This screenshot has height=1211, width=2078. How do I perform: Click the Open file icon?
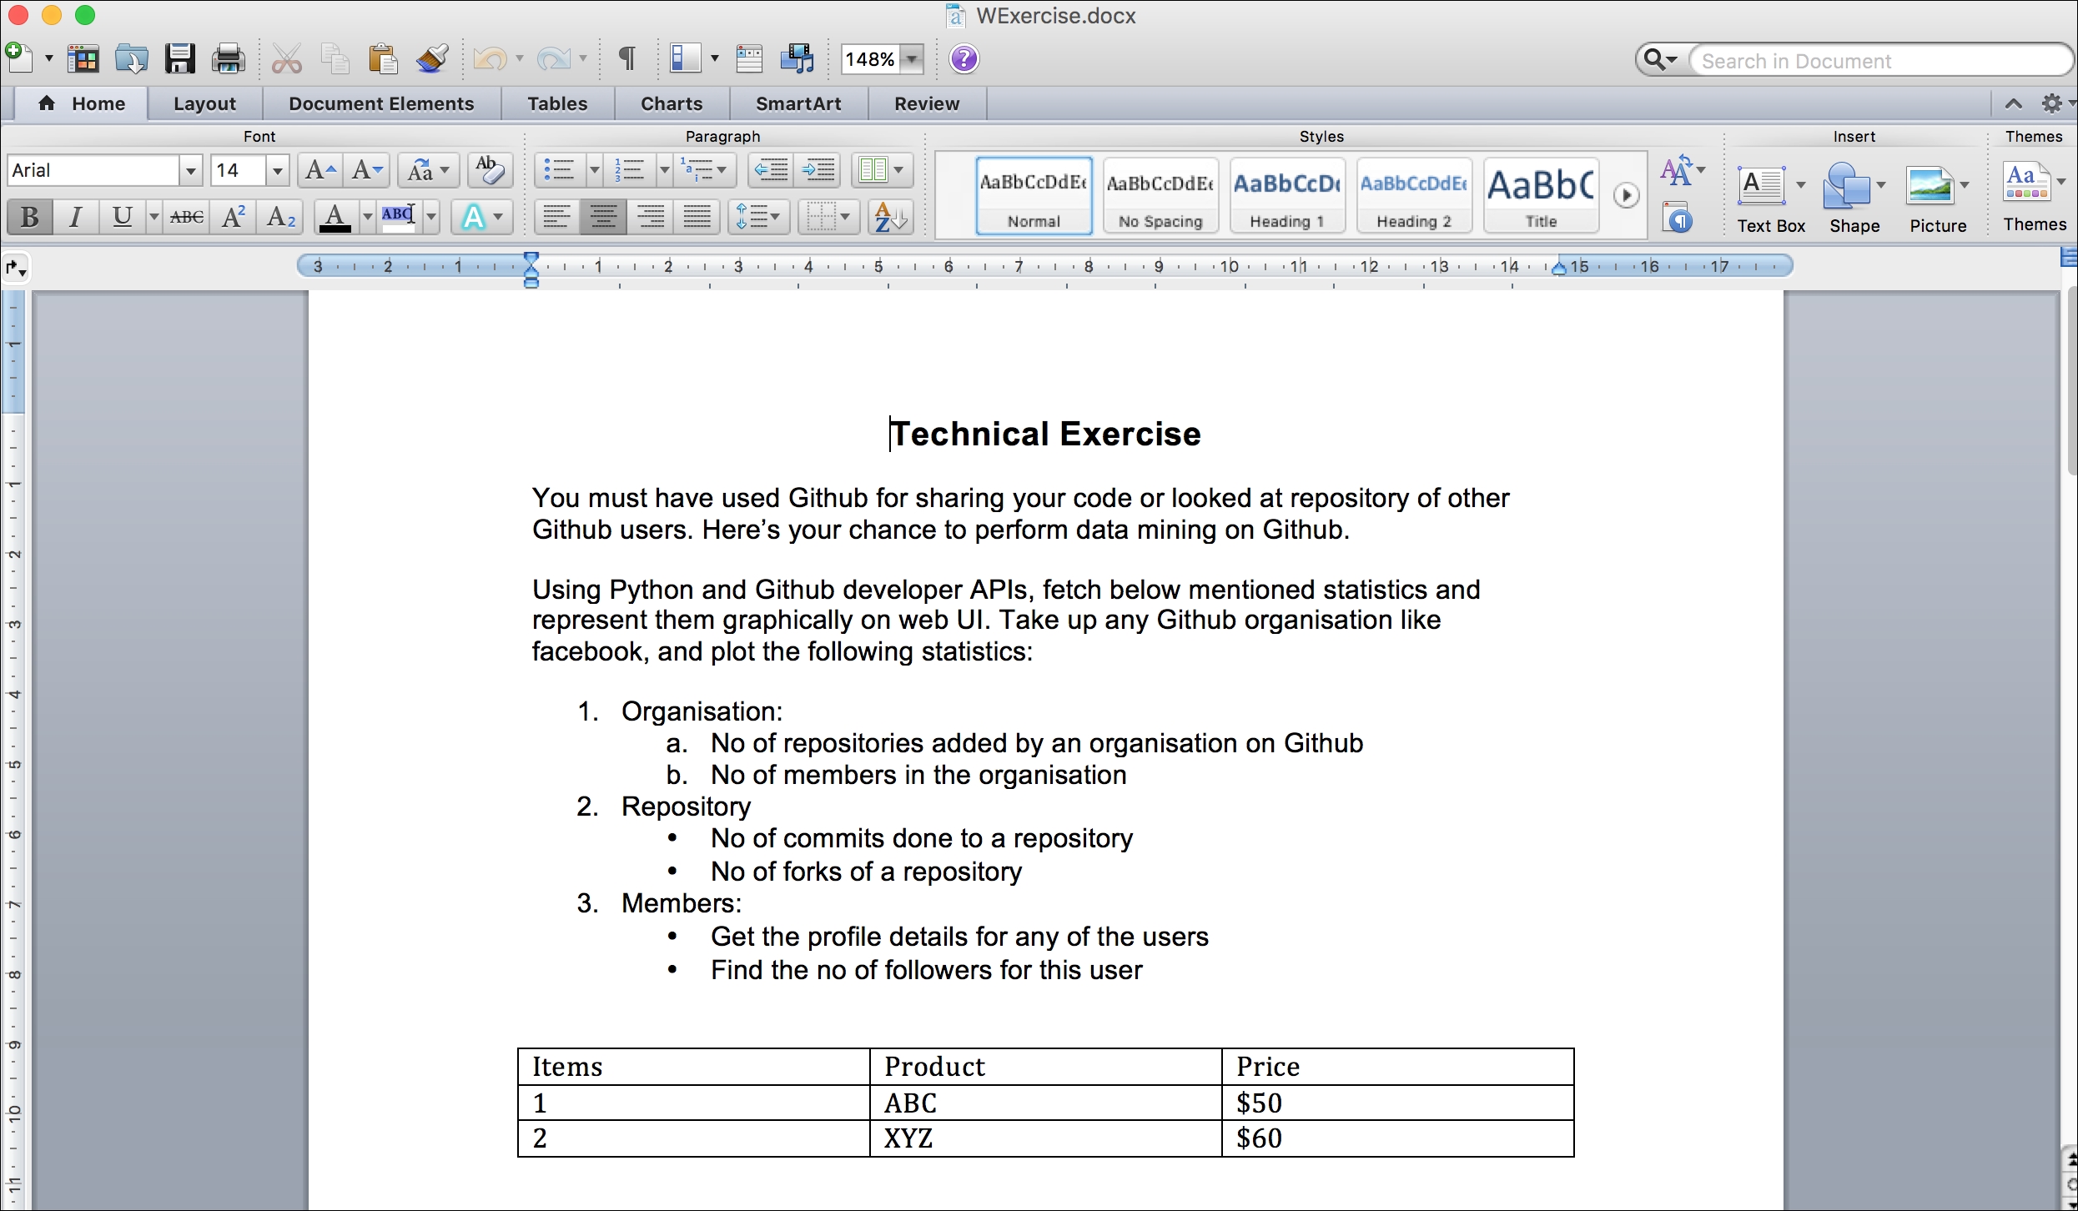click(x=132, y=59)
